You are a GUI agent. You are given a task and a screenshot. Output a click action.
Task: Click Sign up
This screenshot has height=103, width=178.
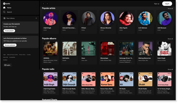157,4
